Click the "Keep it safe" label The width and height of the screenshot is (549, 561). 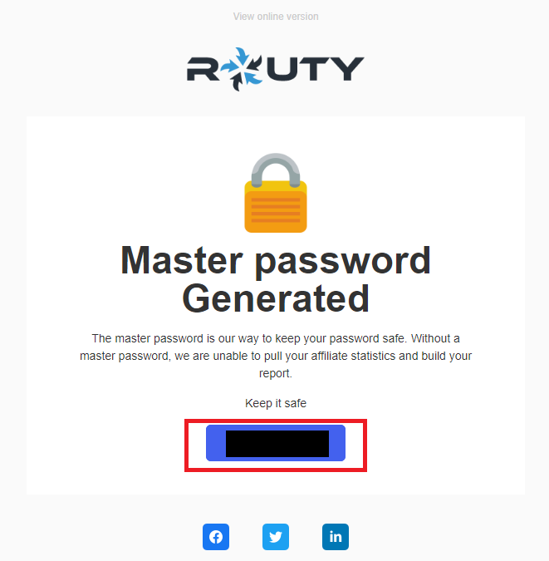(x=276, y=403)
